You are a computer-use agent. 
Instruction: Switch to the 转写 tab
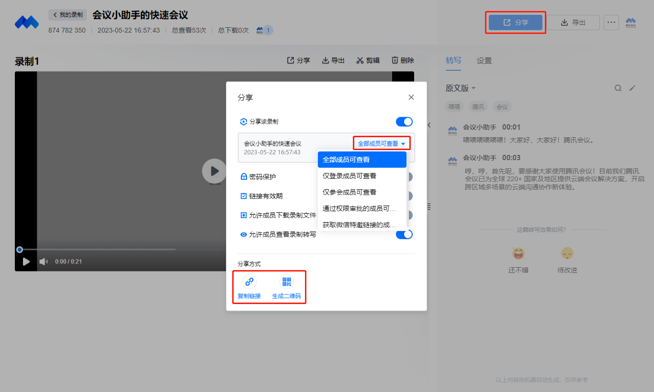tap(453, 61)
